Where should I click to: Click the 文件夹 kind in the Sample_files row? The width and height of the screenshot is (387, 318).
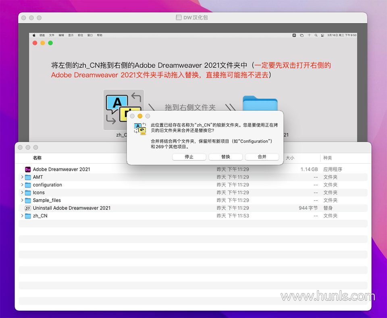click(x=330, y=200)
